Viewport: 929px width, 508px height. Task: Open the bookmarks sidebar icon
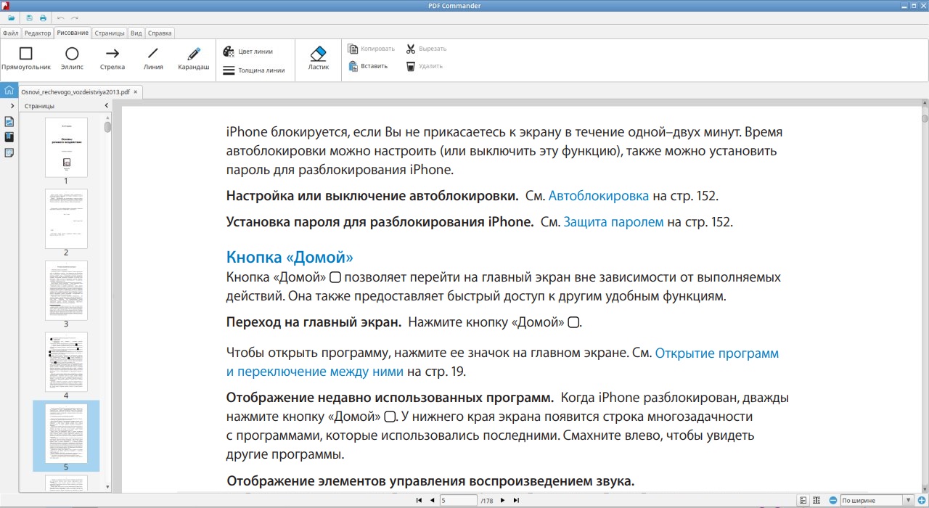tap(9, 136)
